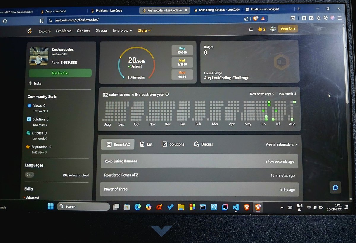The image size is (356, 243).
Task: Click the Hard 0/860 stat box
Action: click(182, 74)
